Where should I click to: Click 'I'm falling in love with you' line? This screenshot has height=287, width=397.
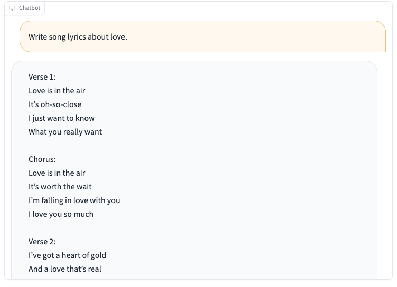(x=74, y=200)
